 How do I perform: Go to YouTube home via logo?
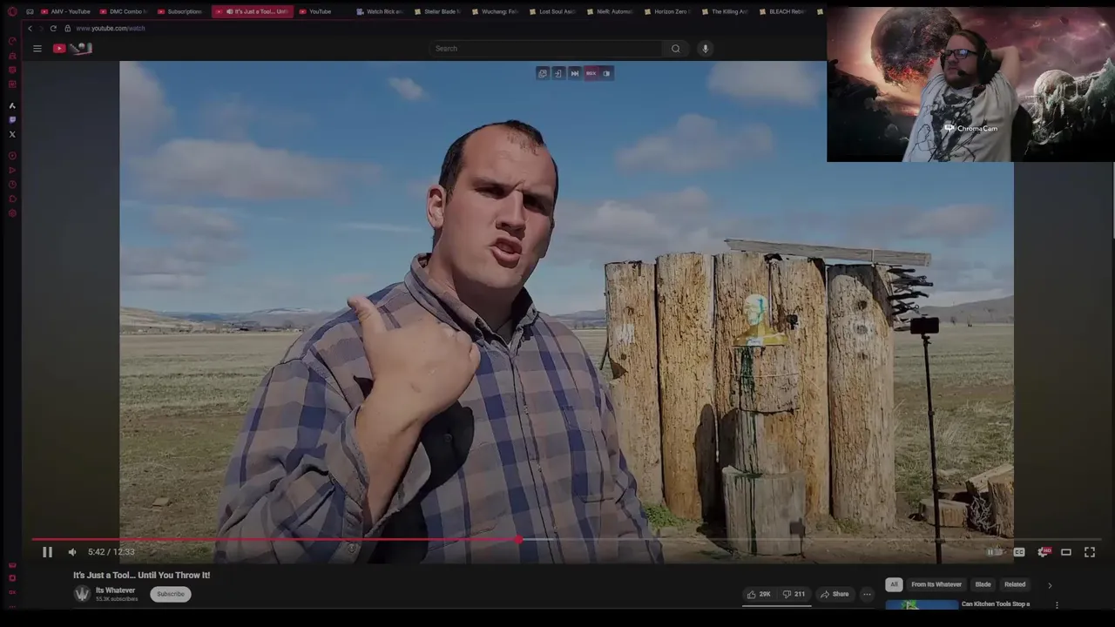[x=72, y=49]
